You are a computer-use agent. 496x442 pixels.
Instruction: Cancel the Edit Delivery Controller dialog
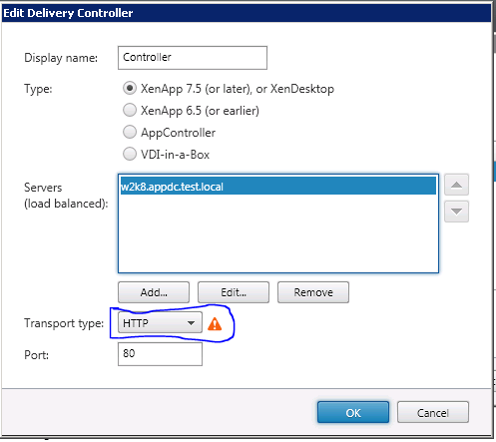(x=433, y=412)
